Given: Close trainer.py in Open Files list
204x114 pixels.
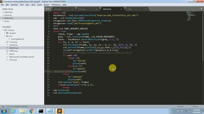Looking at the screenshot, I should click(x=3, y=15).
